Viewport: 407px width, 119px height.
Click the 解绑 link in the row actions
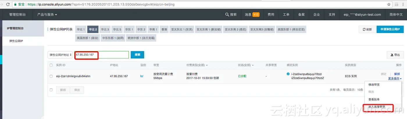tap(397, 74)
